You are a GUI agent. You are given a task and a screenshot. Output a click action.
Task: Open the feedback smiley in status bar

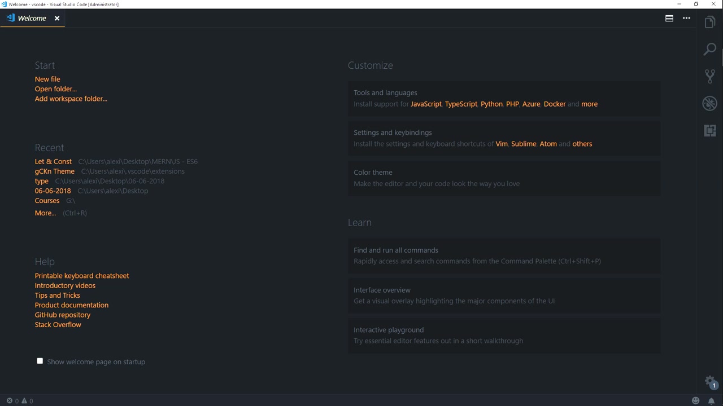pos(696,400)
